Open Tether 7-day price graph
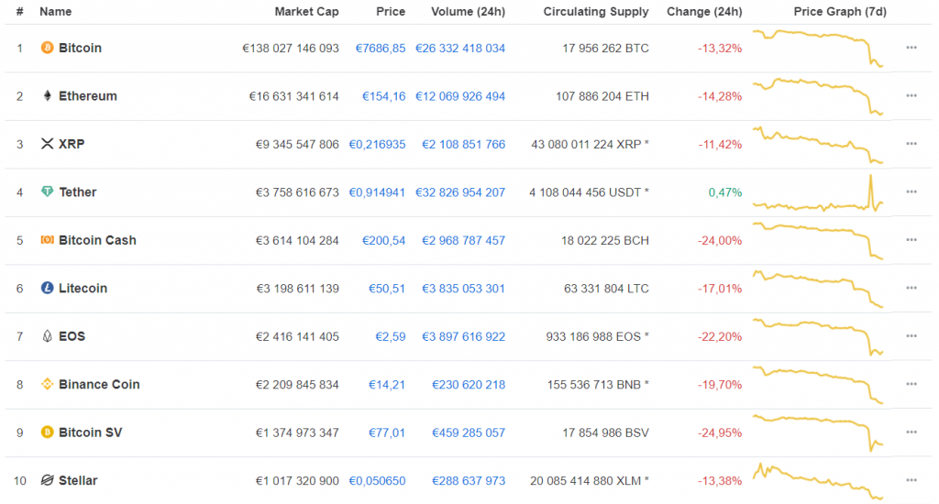 (x=818, y=192)
